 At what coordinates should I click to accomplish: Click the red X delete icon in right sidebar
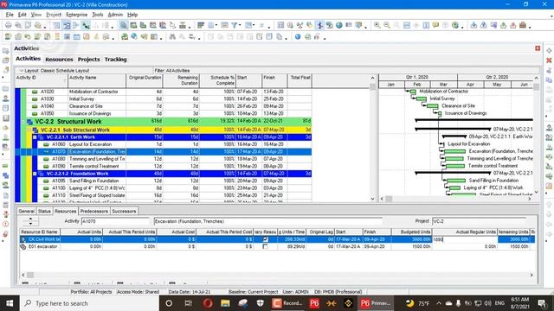(549, 60)
